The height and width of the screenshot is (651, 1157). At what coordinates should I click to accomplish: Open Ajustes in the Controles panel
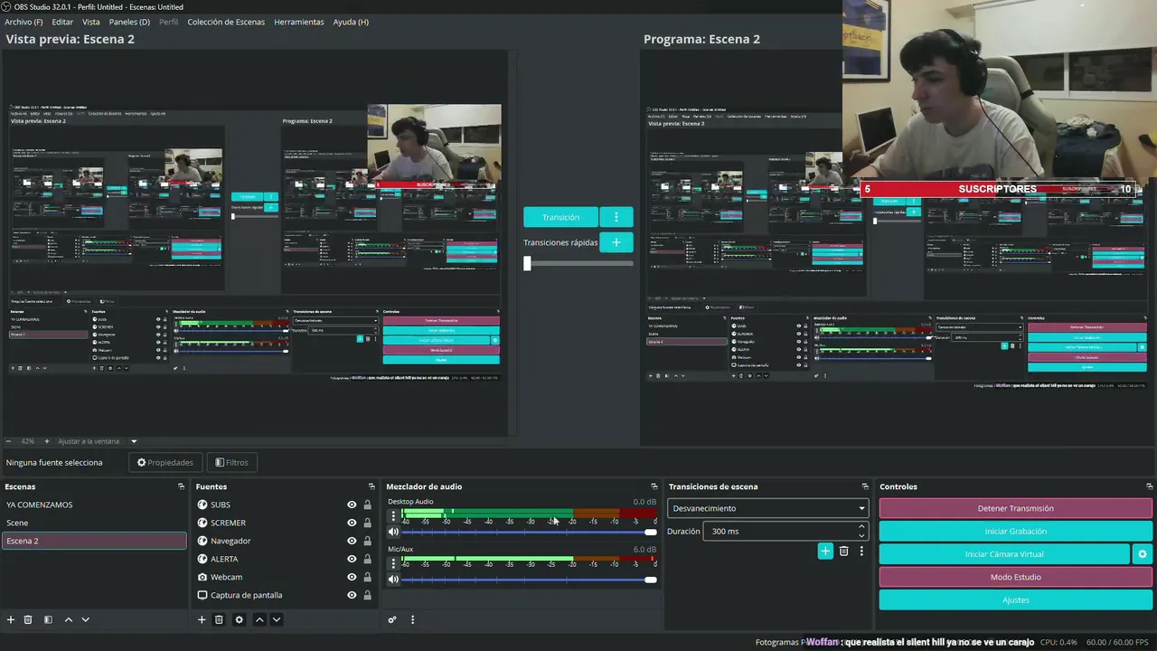point(1016,599)
